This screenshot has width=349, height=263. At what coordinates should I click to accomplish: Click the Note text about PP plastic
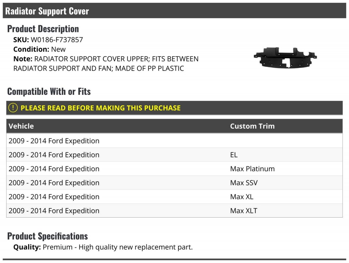[106, 64]
